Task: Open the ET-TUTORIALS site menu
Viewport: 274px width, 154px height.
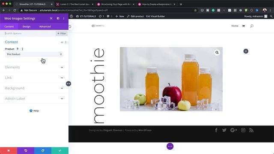Action: click(86, 16)
